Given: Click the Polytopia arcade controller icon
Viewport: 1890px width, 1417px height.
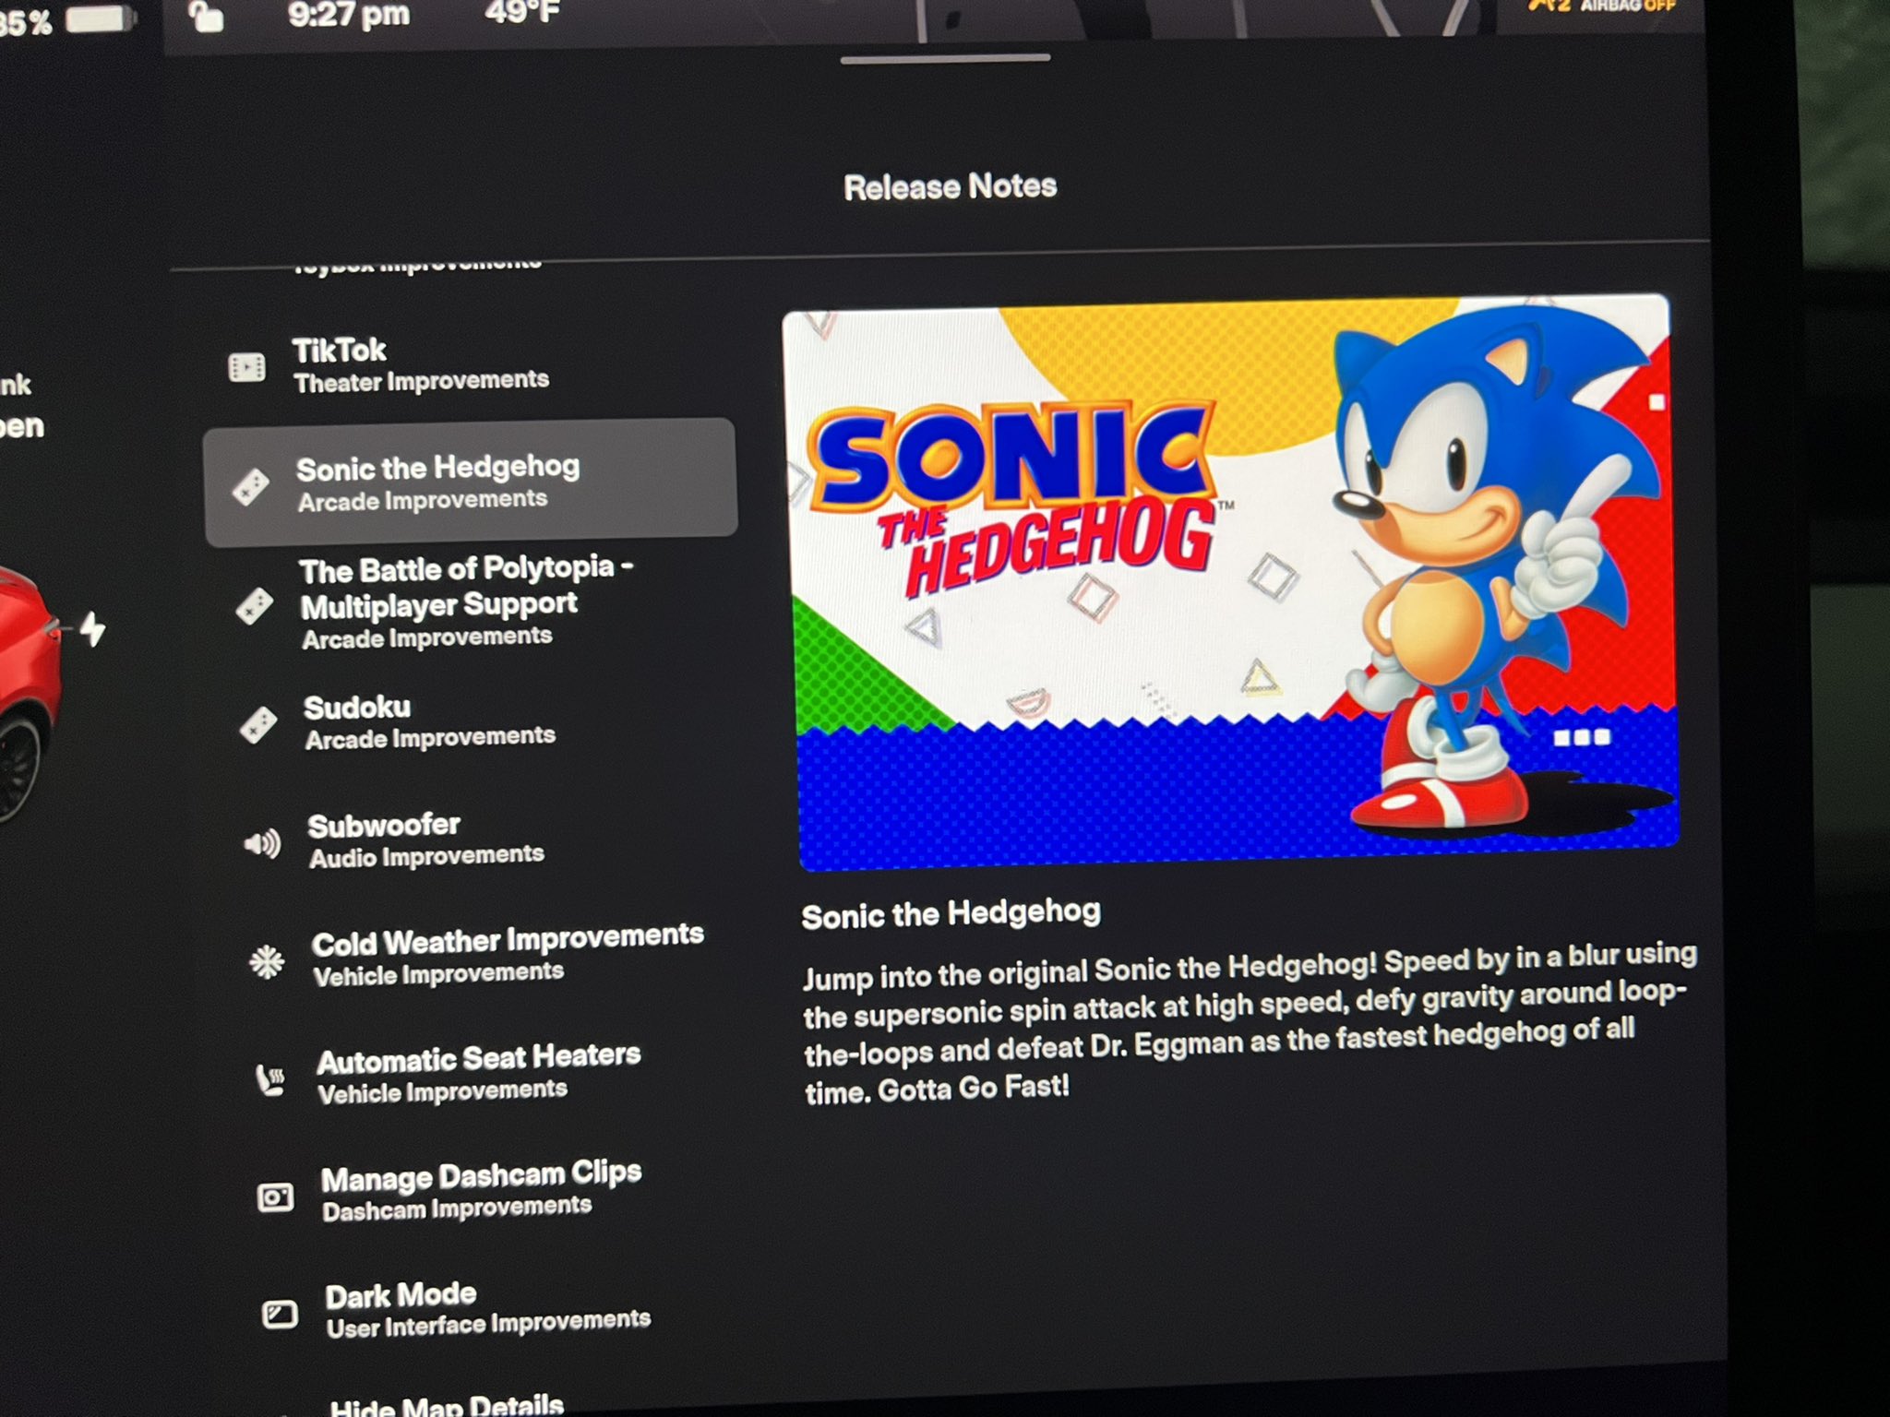Looking at the screenshot, I should point(254,606).
